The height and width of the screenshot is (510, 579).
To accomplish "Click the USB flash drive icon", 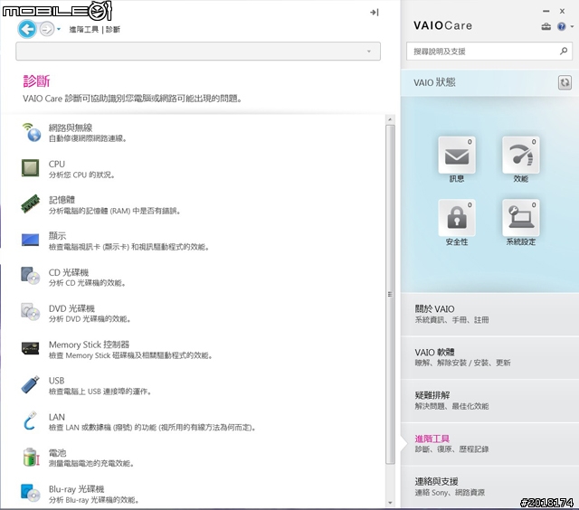I will tap(30, 384).
